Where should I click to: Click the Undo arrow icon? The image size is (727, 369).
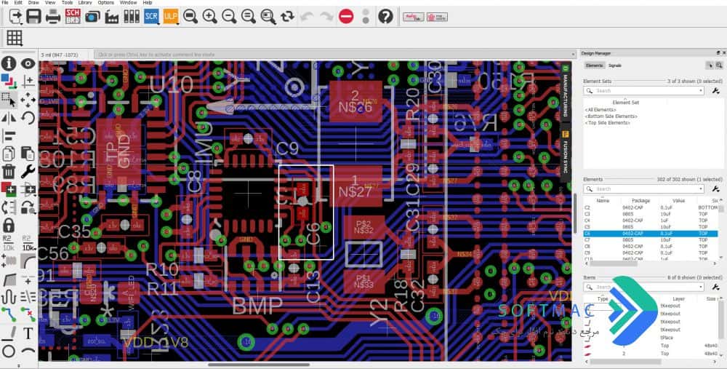click(x=307, y=17)
